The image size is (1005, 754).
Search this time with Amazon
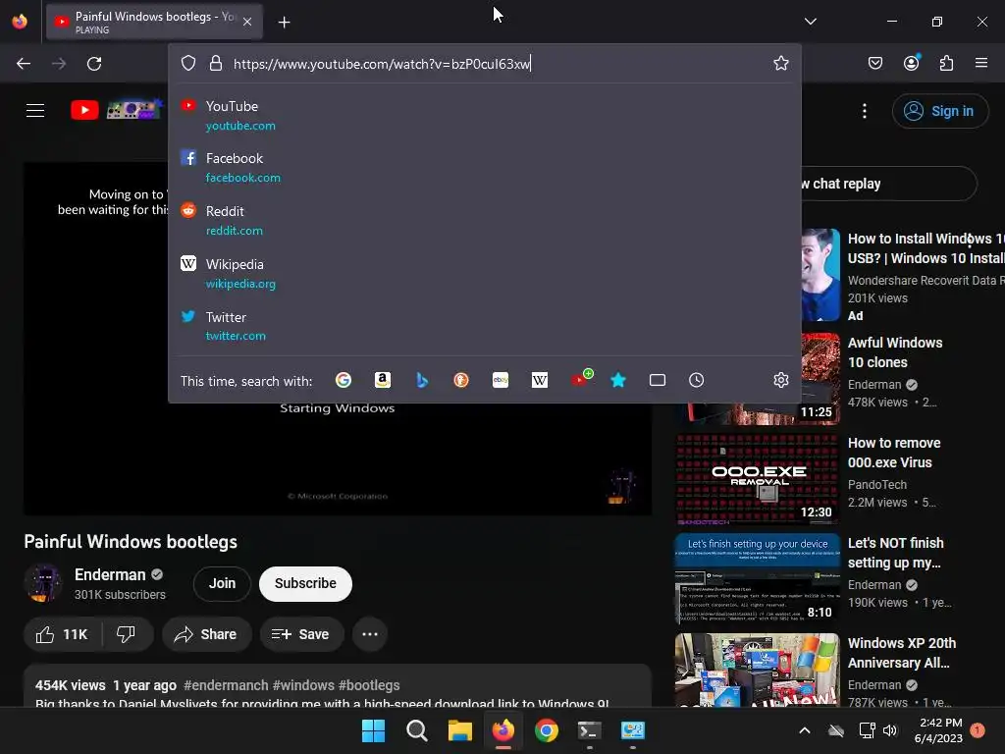(383, 380)
